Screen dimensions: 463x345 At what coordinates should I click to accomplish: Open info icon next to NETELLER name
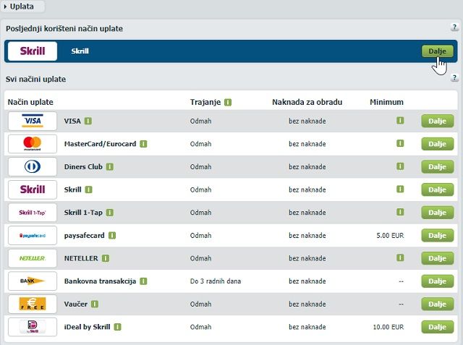point(106,258)
